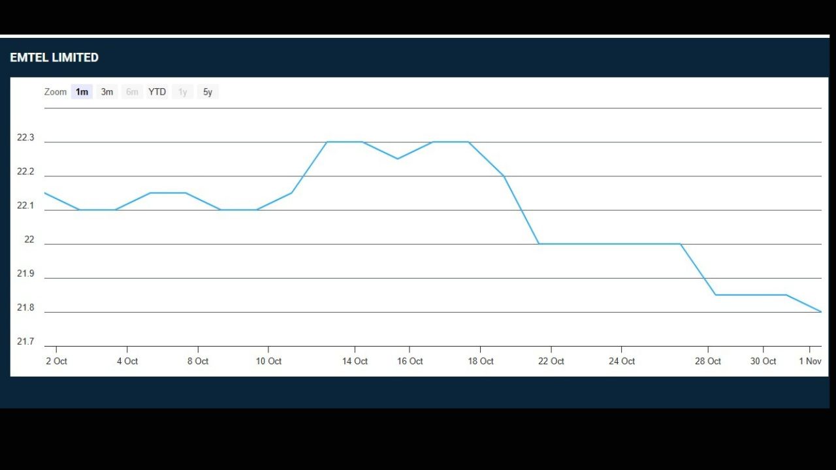Click the 22.3 price axis label
The height and width of the screenshot is (470, 836).
25,138
